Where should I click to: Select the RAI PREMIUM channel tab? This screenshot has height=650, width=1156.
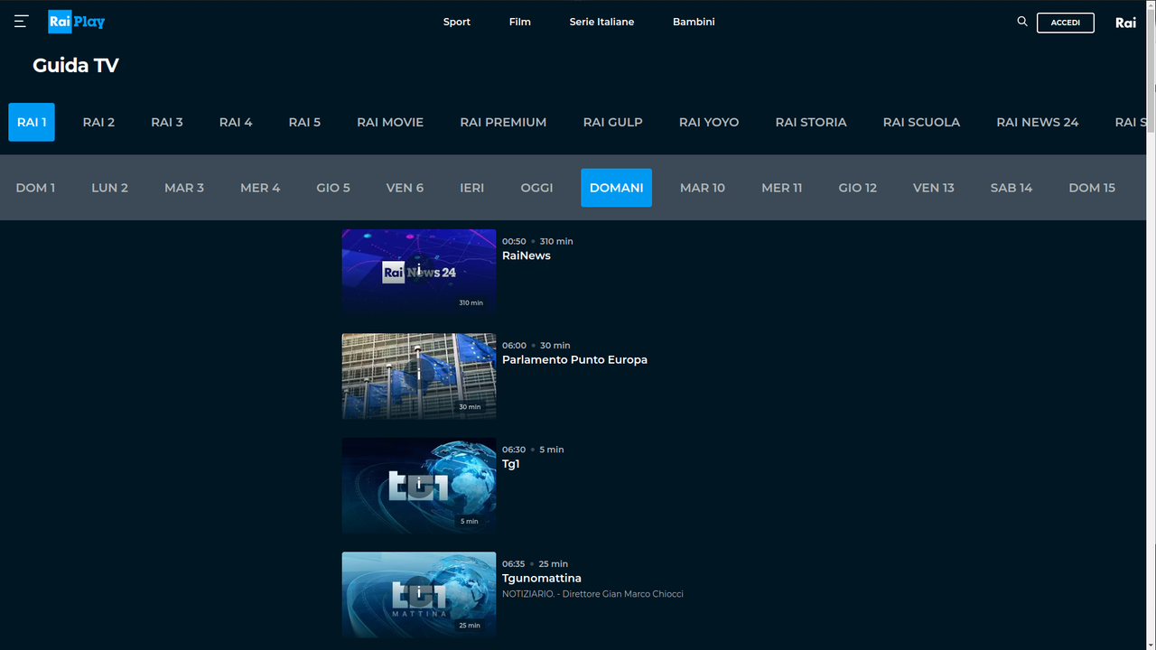503,122
